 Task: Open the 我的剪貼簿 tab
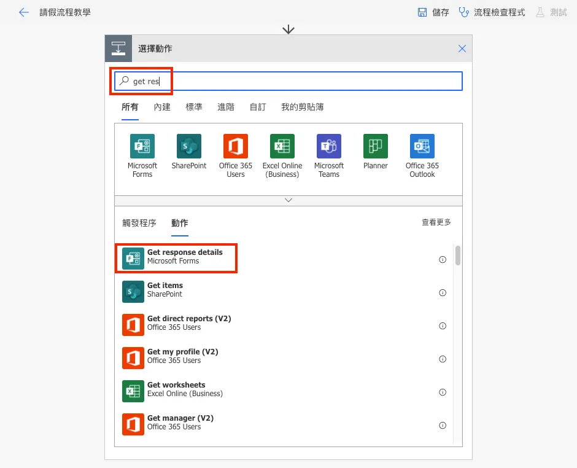pyautogui.click(x=303, y=107)
